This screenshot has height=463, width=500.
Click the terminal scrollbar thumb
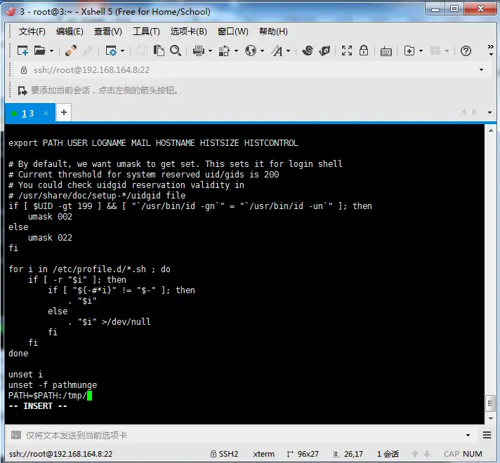[491, 403]
